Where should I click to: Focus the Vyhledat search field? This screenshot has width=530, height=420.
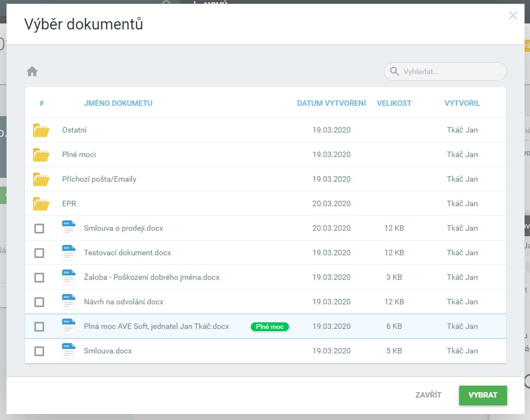pyautogui.click(x=451, y=71)
